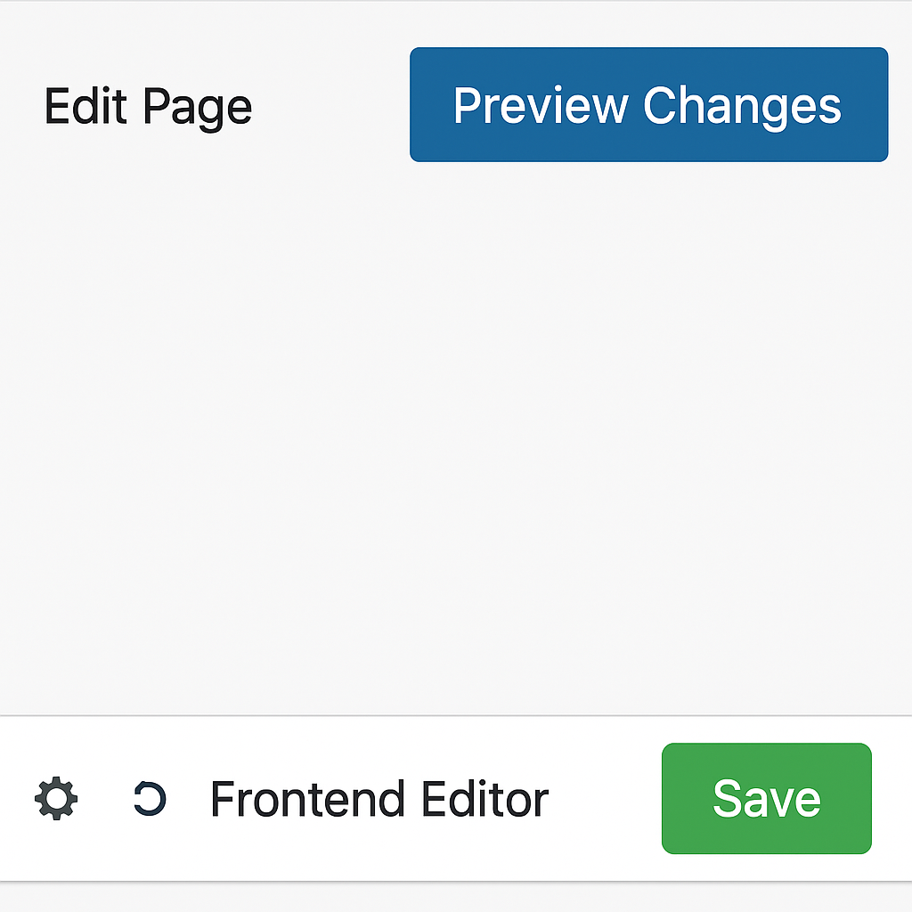Click the gear icon beside the undo arrow
This screenshot has width=912, height=912.
56,799
